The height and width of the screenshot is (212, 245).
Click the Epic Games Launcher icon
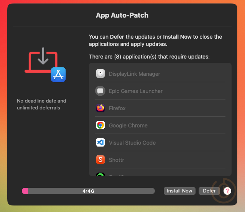coord(100,91)
